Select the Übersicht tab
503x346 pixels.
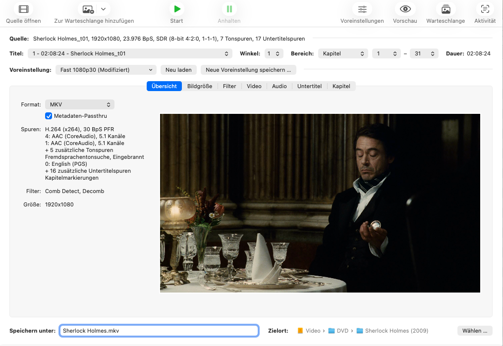coord(164,86)
